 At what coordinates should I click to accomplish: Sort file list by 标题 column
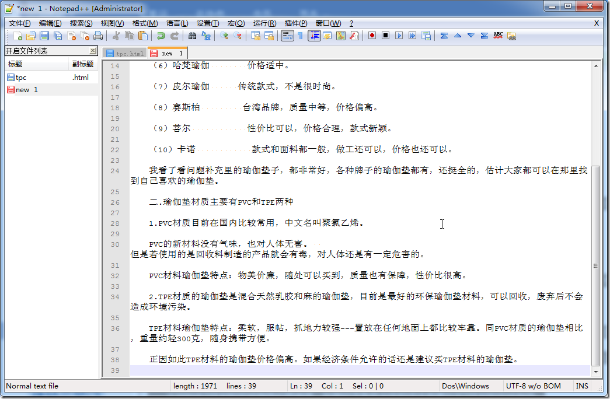(37, 64)
